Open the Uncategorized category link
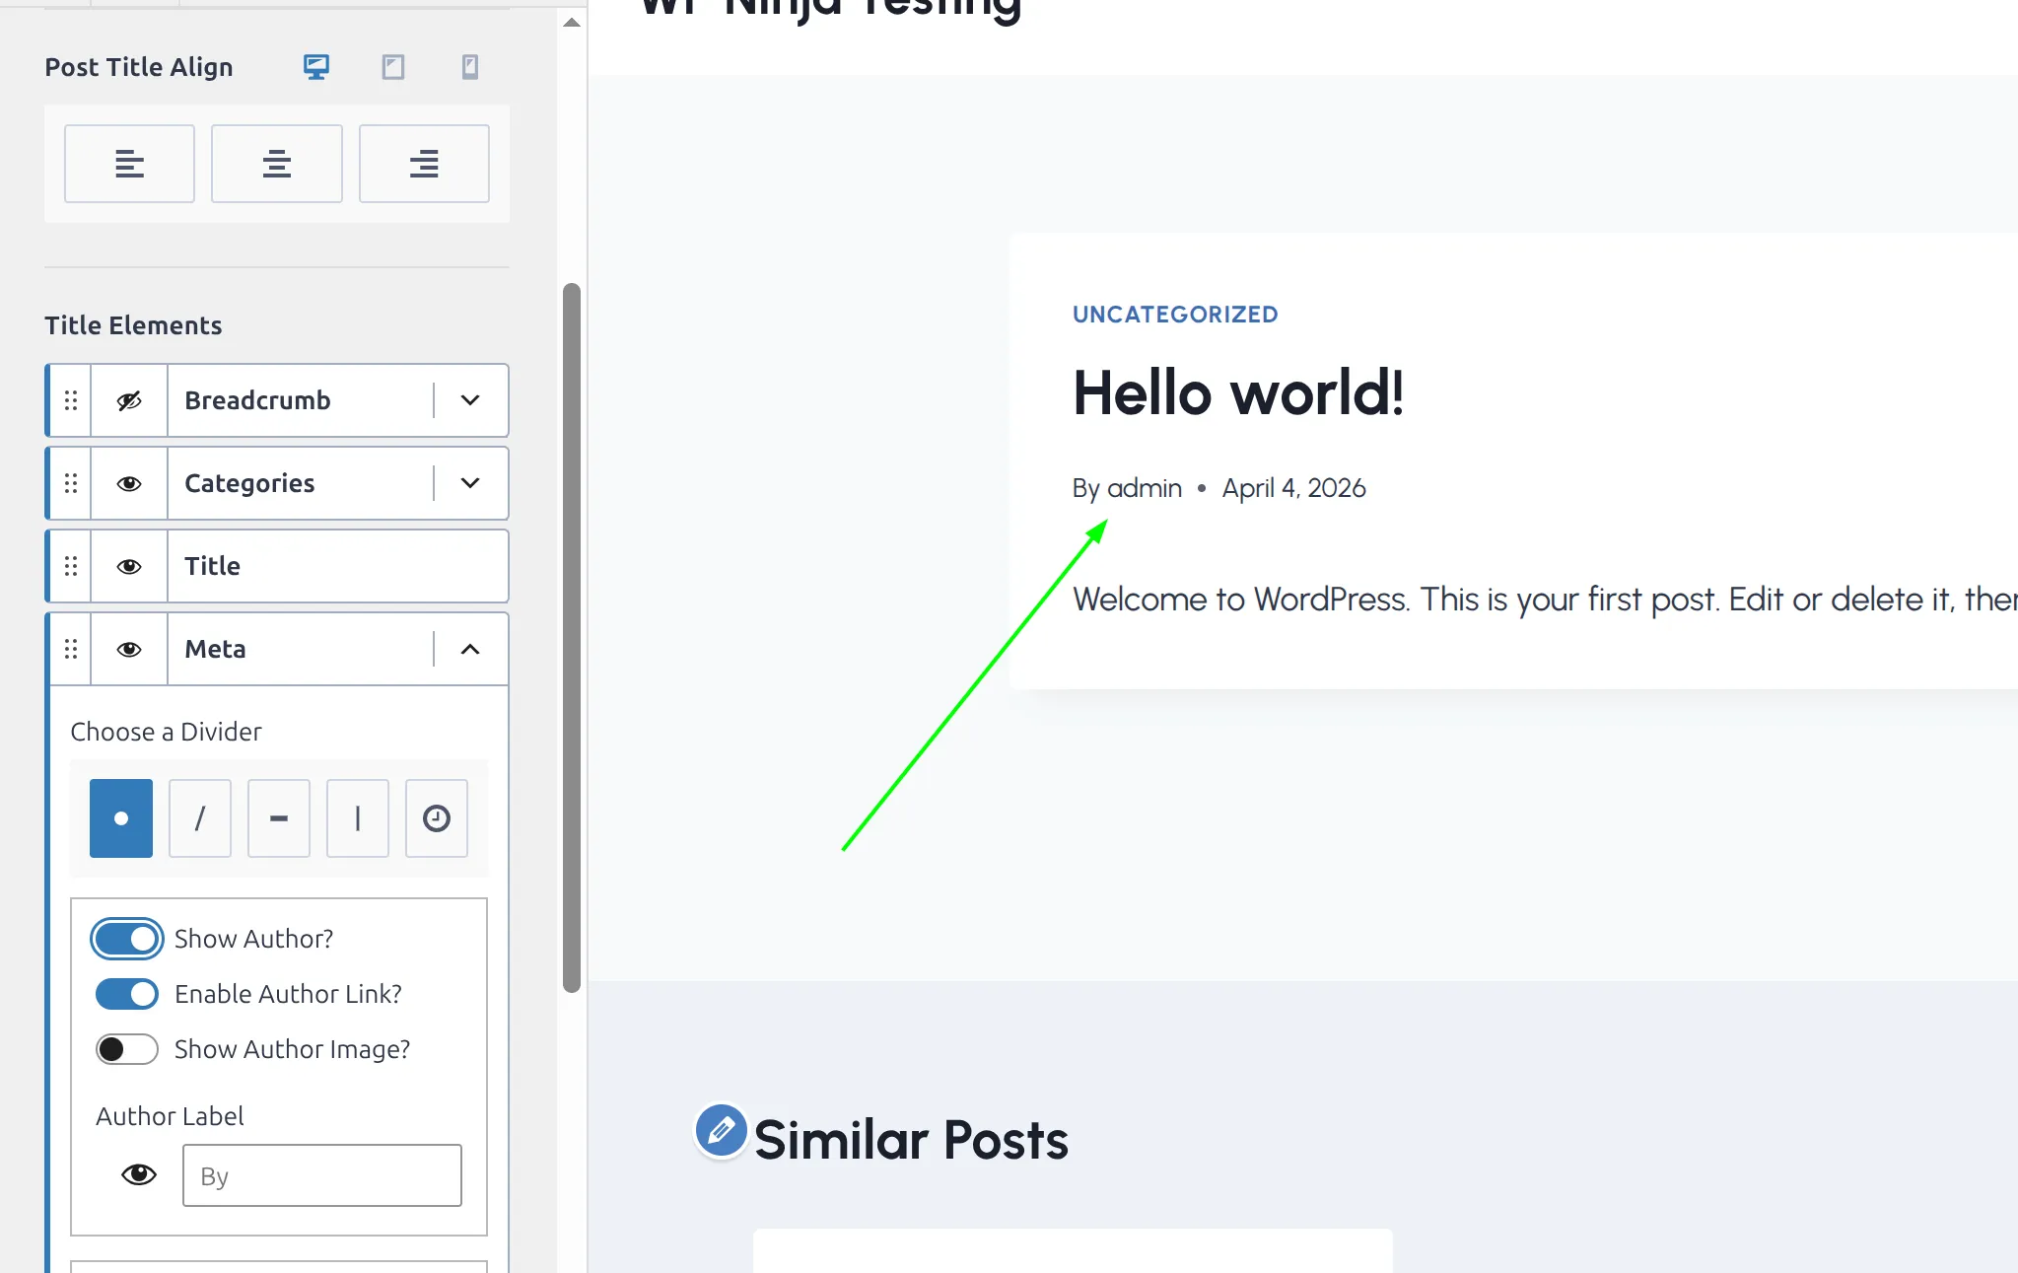This screenshot has width=2018, height=1273. pyautogui.click(x=1175, y=315)
